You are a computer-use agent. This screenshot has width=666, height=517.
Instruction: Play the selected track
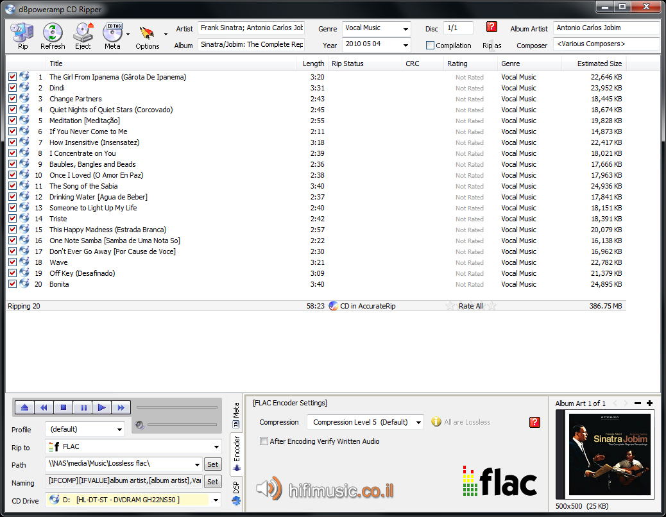102,407
